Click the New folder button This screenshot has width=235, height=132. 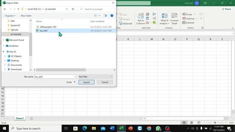click(x=26, y=15)
